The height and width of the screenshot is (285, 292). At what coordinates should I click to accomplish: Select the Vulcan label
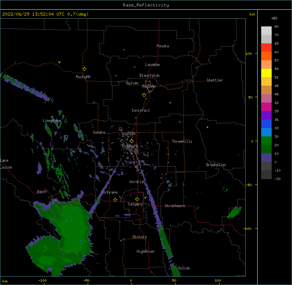[184, 268]
